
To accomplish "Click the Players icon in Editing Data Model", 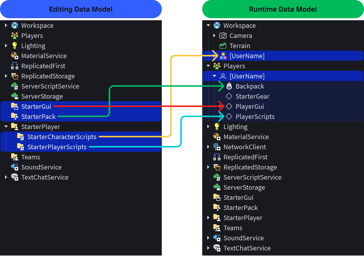I will [x=15, y=35].
